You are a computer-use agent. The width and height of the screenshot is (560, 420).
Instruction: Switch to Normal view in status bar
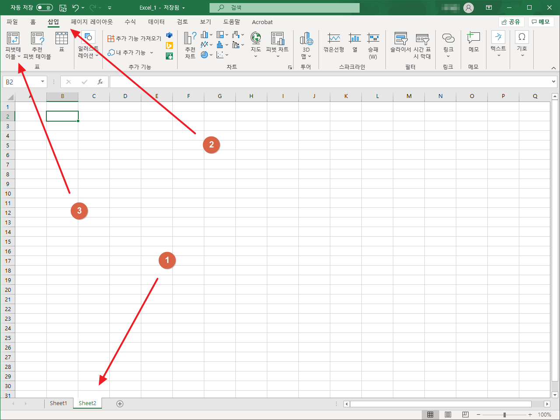(430, 415)
